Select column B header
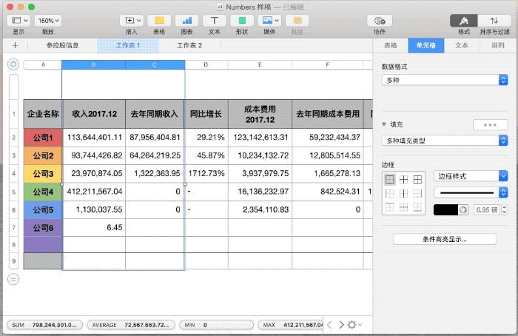This screenshot has height=336, width=518. click(x=93, y=64)
